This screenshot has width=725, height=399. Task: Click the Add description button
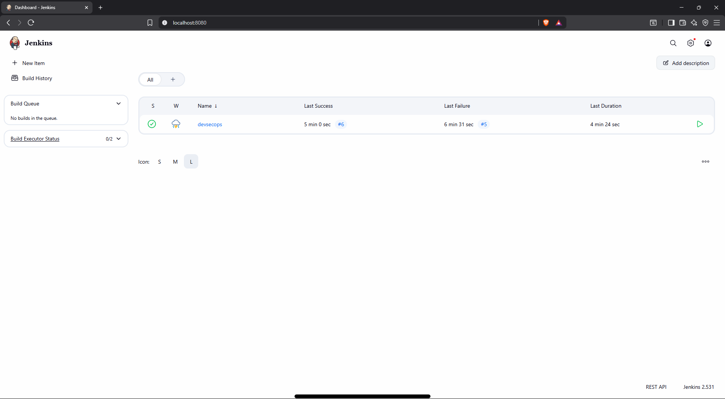(x=685, y=63)
